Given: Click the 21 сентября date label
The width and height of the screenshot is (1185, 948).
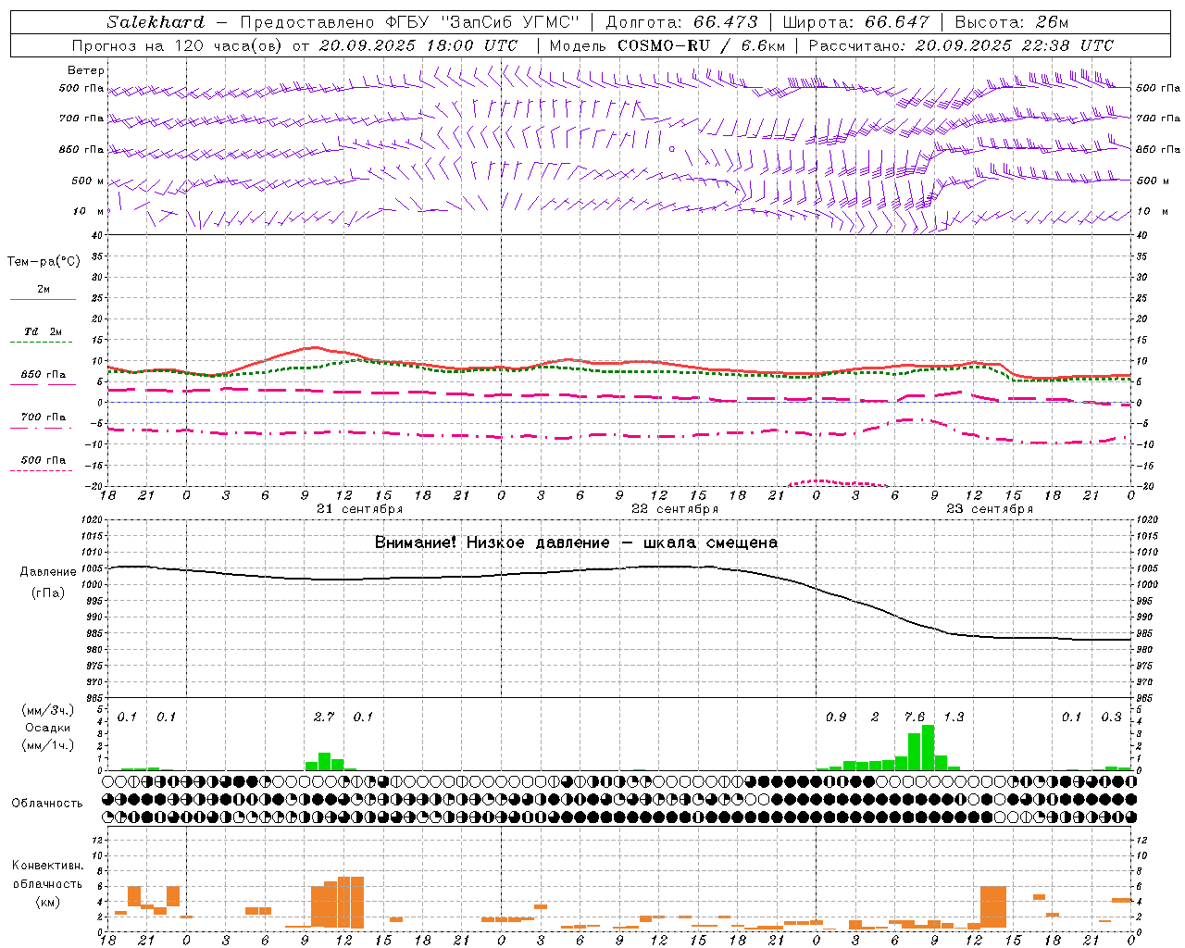Looking at the screenshot, I should point(359,509).
